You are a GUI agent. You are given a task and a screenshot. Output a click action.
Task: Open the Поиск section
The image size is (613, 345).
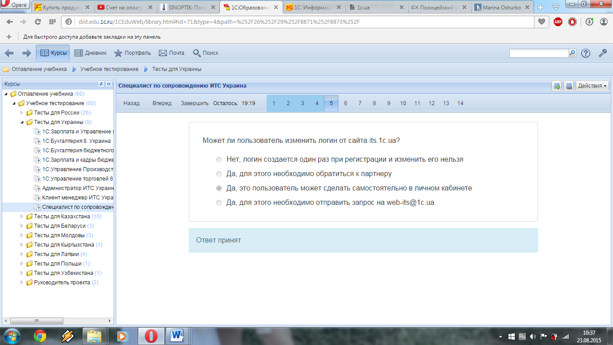(x=206, y=53)
